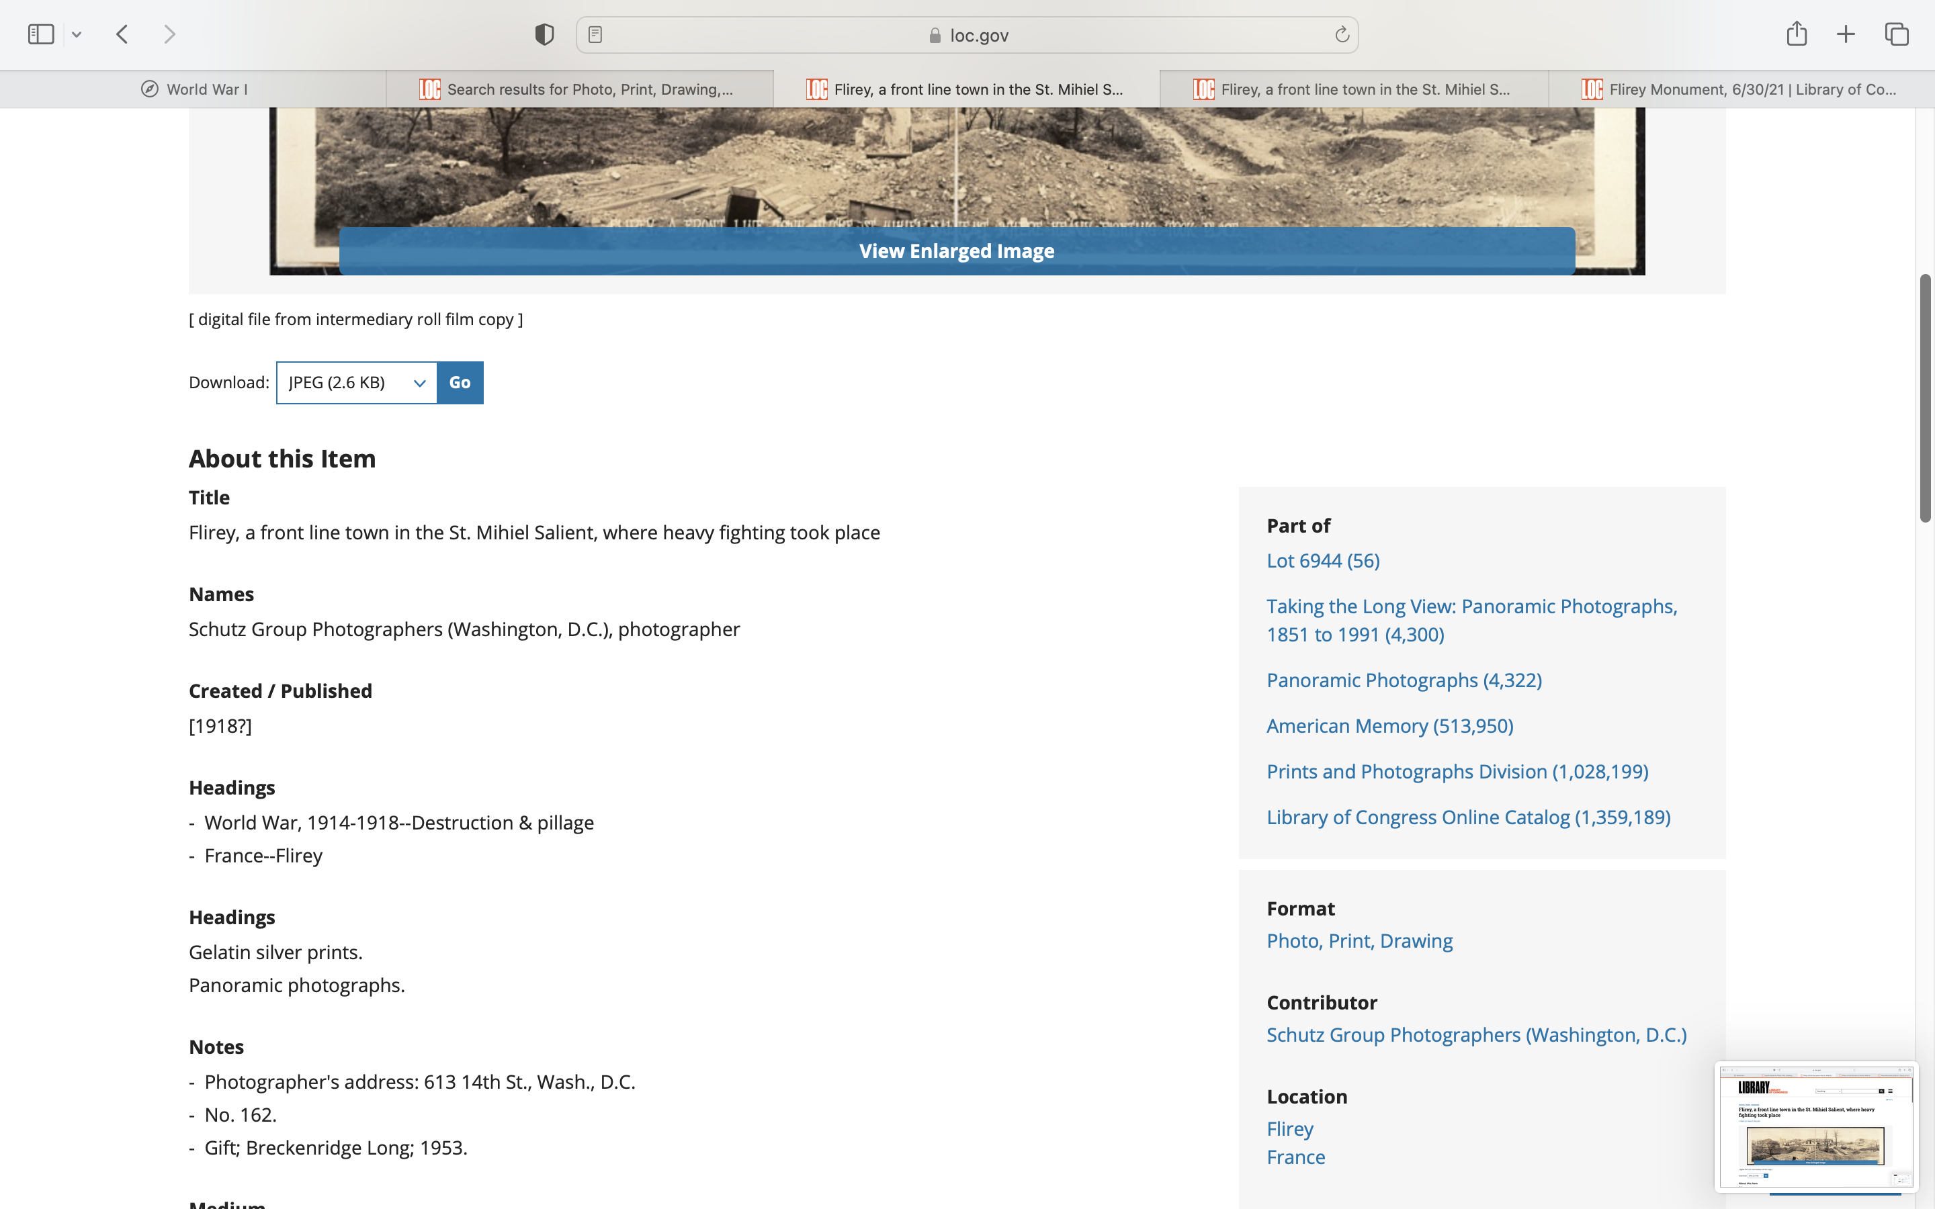Reload the page with refresh icon
The image size is (1935, 1209).
click(1342, 34)
